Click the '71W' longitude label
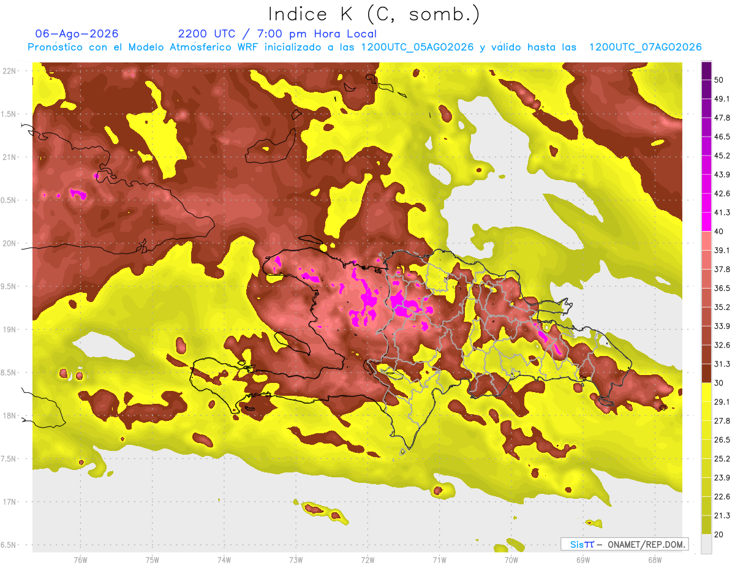 click(x=439, y=559)
